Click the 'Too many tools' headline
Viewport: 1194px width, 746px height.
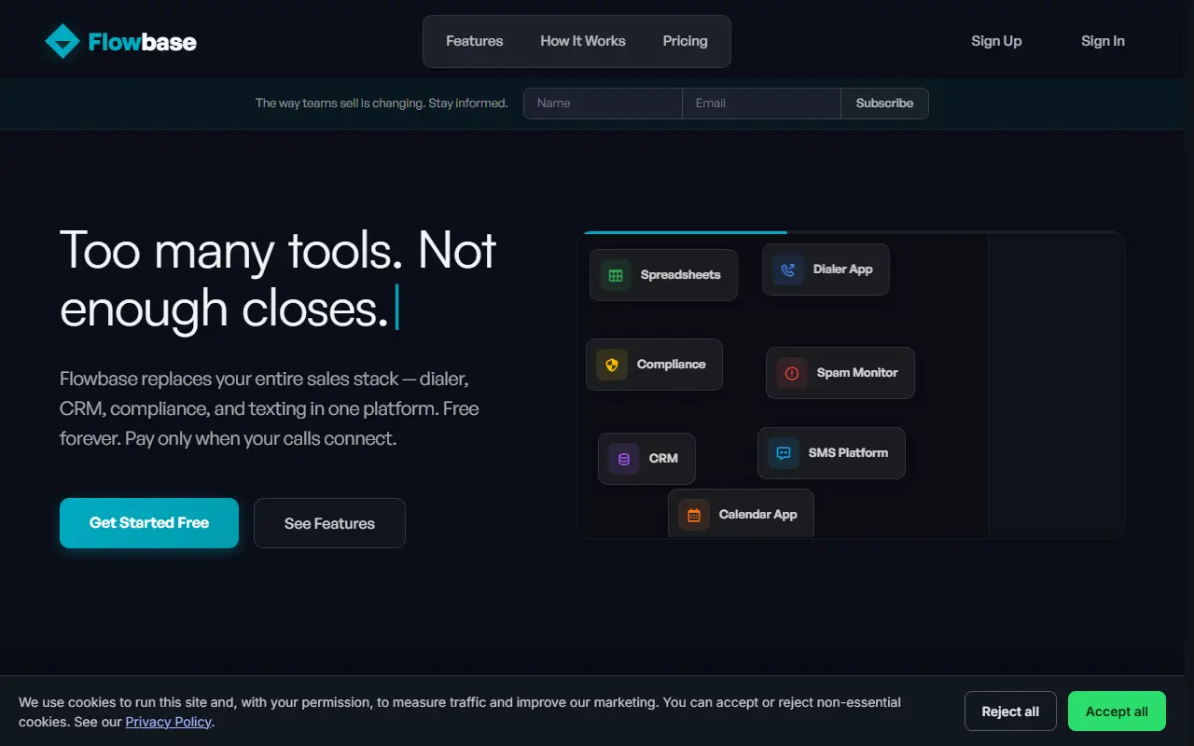point(278,279)
